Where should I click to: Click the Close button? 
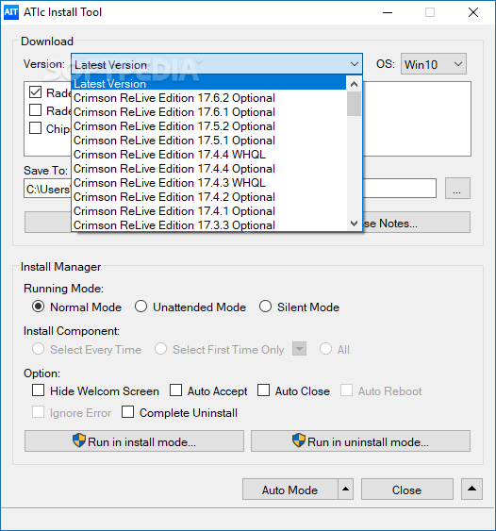tap(407, 489)
